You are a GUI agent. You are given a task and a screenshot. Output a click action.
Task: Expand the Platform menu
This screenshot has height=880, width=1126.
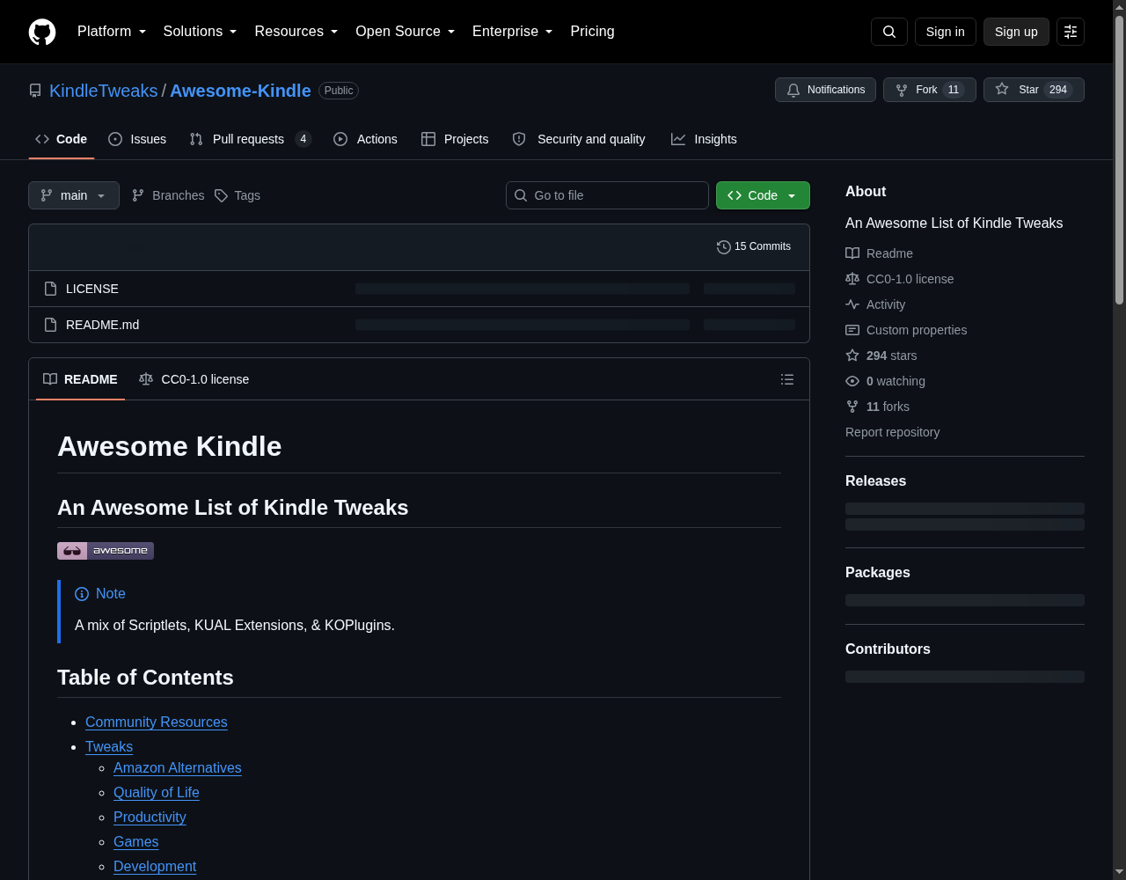(x=112, y=32)
